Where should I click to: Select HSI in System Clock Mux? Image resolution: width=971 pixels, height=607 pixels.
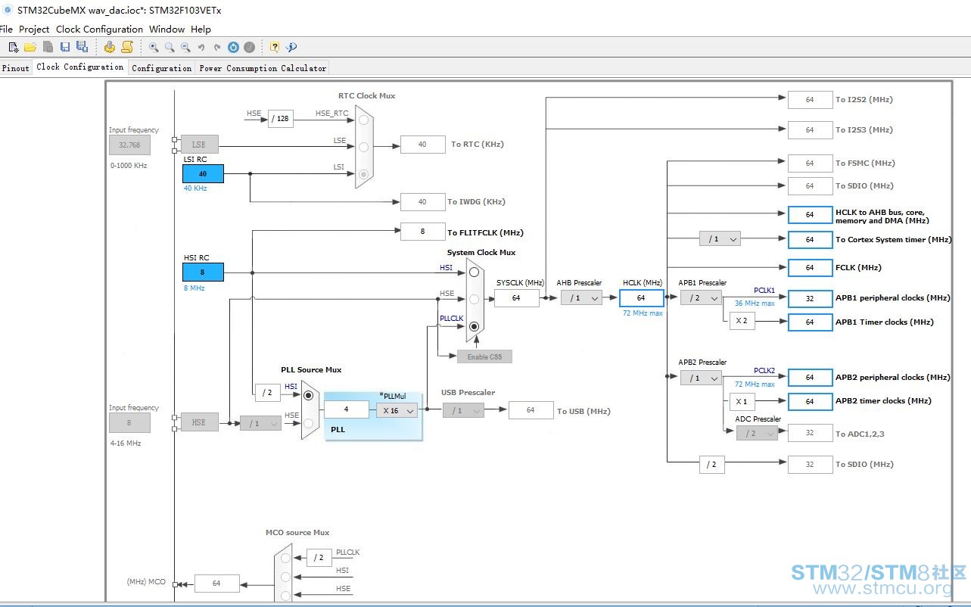coord(474,271)
